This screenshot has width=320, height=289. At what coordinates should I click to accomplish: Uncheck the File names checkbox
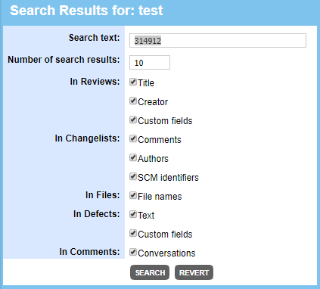click(x=133, y=195)
